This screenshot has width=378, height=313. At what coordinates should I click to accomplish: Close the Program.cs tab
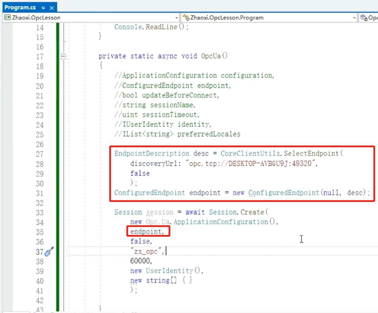[52, 8]
